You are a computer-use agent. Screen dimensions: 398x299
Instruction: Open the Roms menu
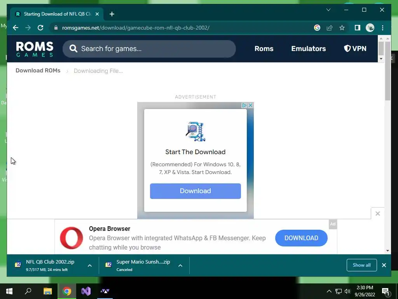(x=264, y=49)
